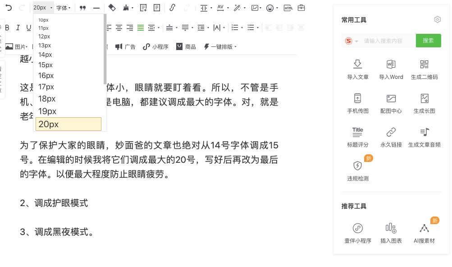452x267 pixels.
Task: Click the 导入Word tool
Action: 391,69
